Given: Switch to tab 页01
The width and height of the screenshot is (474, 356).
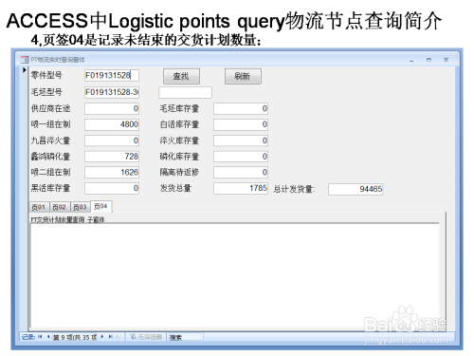Looking at the screenshot, I should coord(39,207).
